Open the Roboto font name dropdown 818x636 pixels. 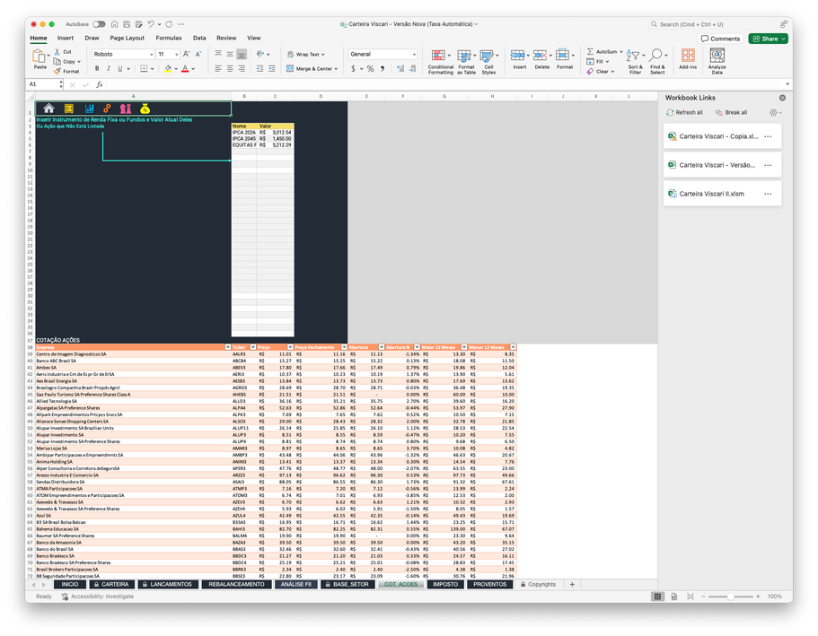(x=150, y=55)
